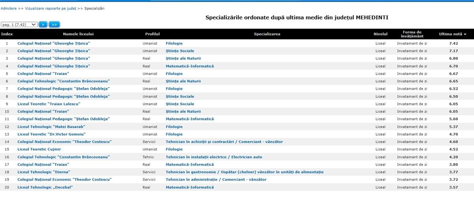This screenshot has width=474, height=211.
Task: Open Liceul Teoretic "Traian Lalescu" link
Action: (49, 104)
